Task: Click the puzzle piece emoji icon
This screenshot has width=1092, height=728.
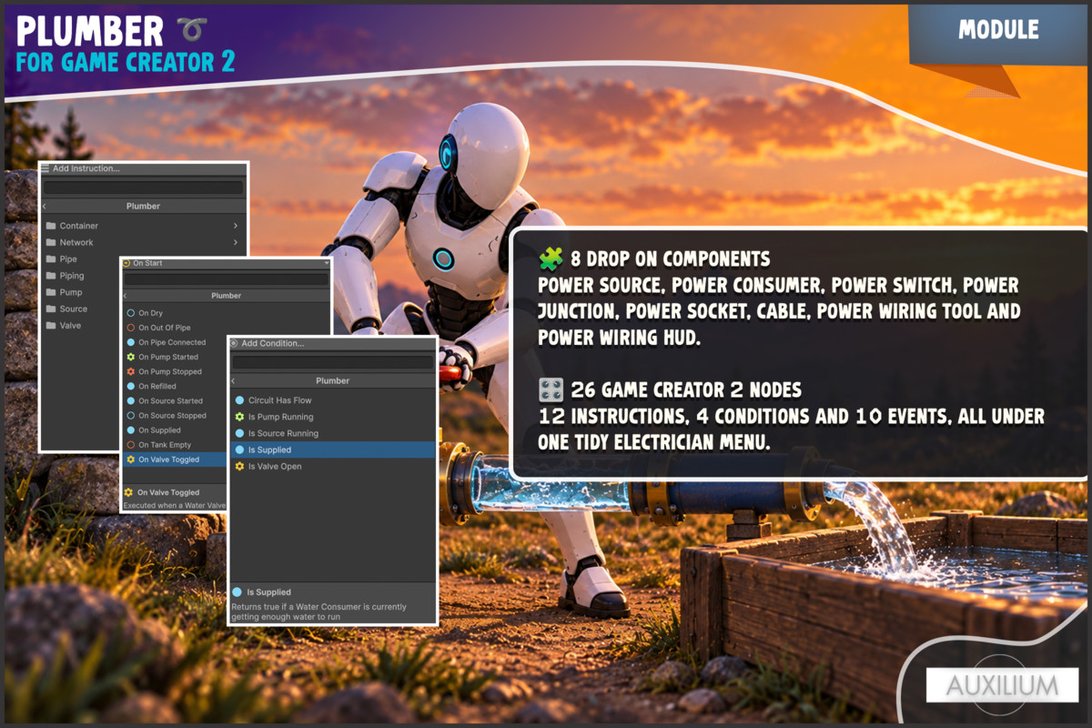Action: point(551,259)
